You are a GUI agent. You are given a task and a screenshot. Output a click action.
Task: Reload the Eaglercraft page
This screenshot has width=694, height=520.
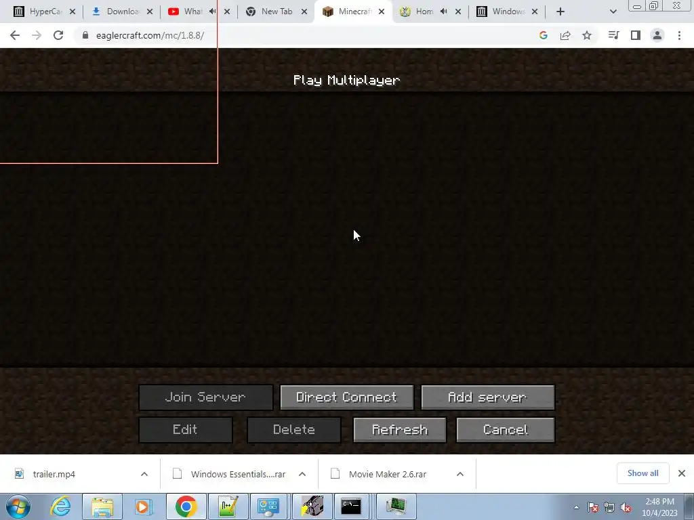click(x=58, y=35)
